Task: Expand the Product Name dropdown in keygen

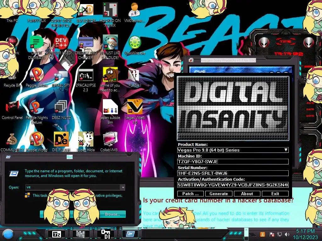Action: point(286,150)
